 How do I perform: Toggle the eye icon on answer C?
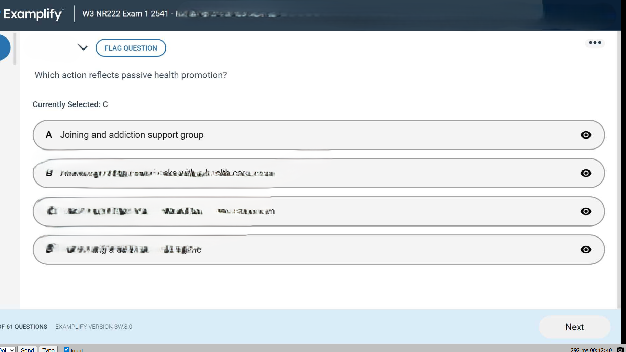click(585, 211)
